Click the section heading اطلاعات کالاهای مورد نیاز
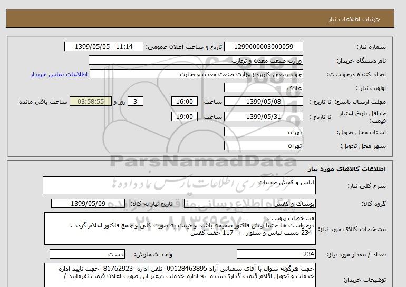Viewport: 406px width, 287px height. [347, 169]
